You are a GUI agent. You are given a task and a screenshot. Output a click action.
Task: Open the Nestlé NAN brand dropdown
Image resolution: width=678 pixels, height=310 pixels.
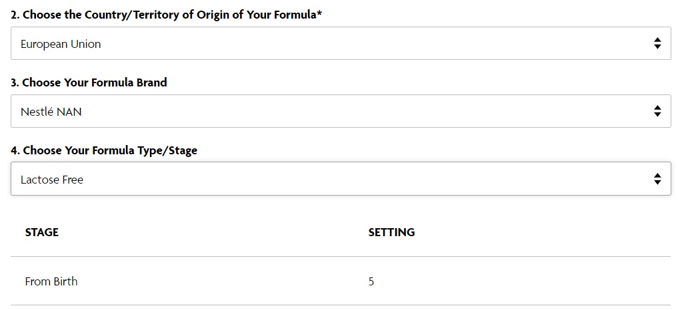tap(341, 111)
